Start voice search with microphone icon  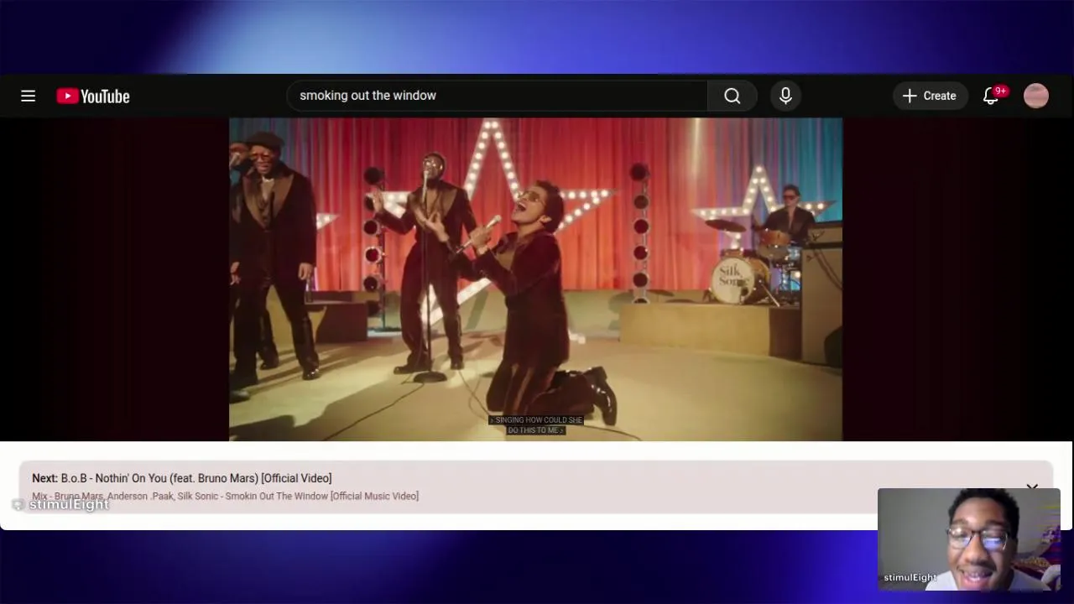(785, 96)
